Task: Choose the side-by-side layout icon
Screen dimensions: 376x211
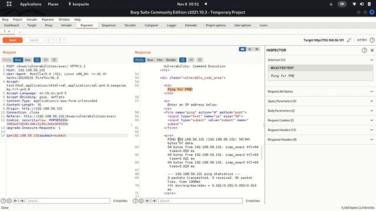Action: tap(242, 49)
